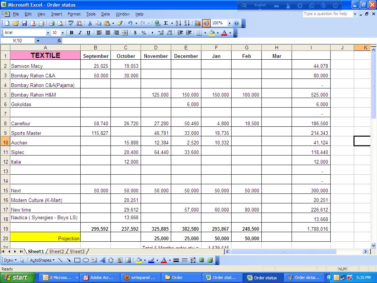Run the spelling check
This screenshot has width=377, height=283.
[71, 23]
